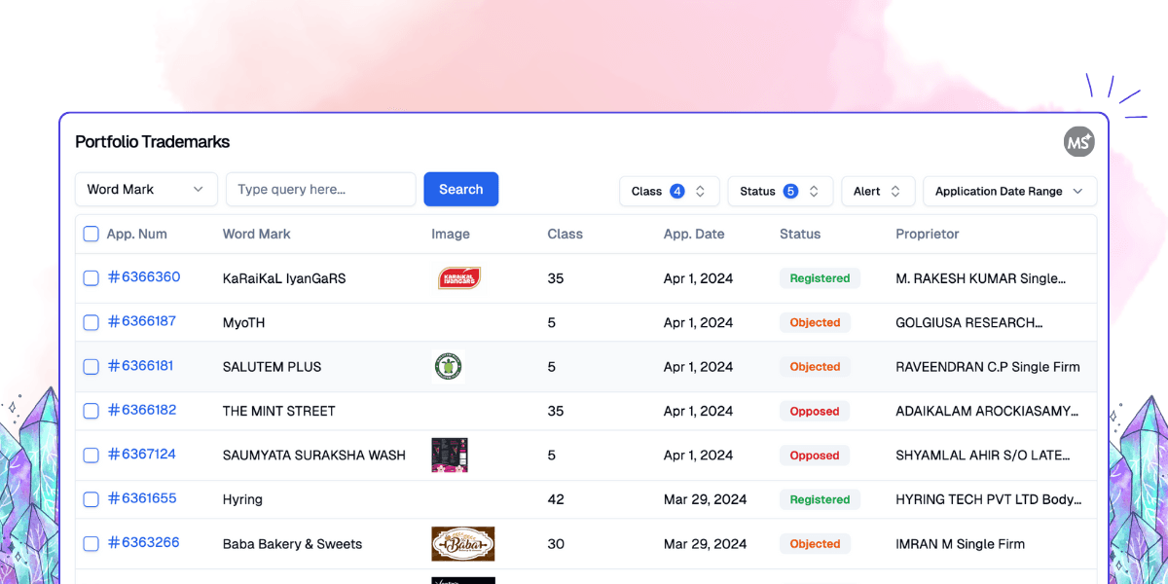Toggle the select-all checkbox in header
1168x584 pixels.
tap(91, 234)
